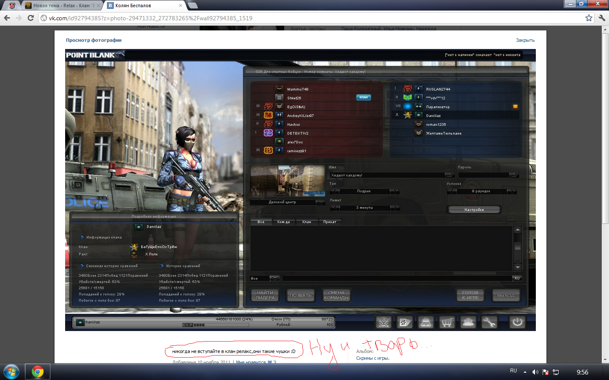Click Chrome icon in taskbar

point(38,372)
